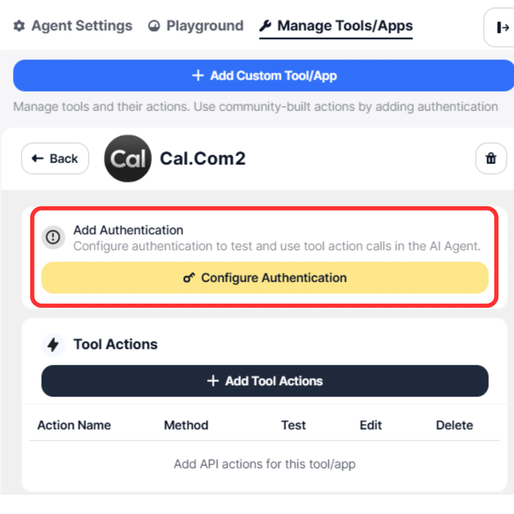Click the plus icon in Add Custom Tool/App
Viewport: 514px width, 514px height.
click(198, 75)
